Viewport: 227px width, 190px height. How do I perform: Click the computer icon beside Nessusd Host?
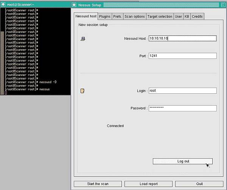click(83, 39)
